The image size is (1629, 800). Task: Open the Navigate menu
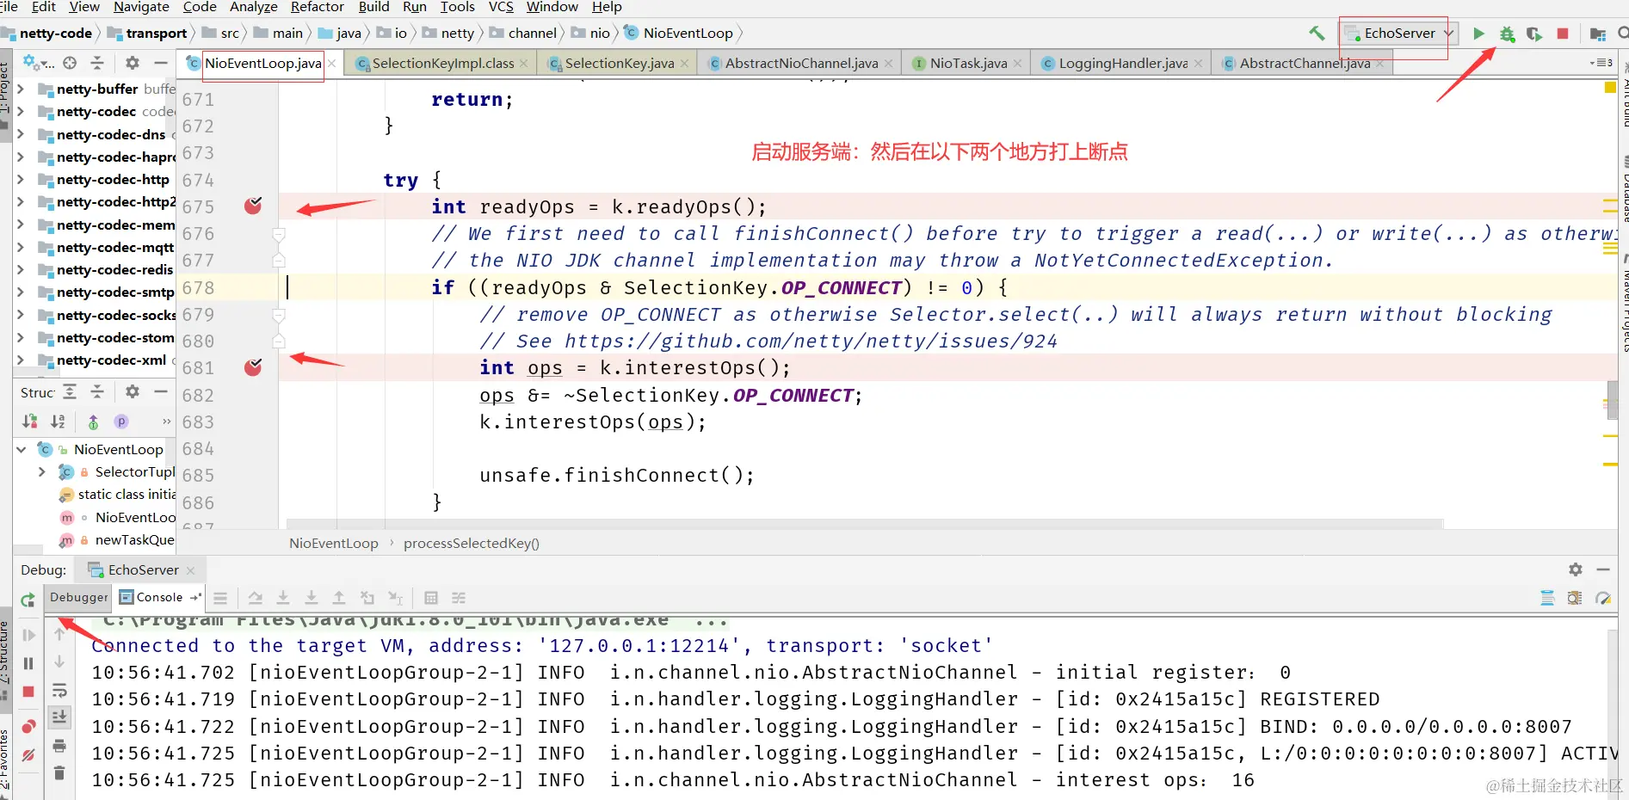[141, 7]
